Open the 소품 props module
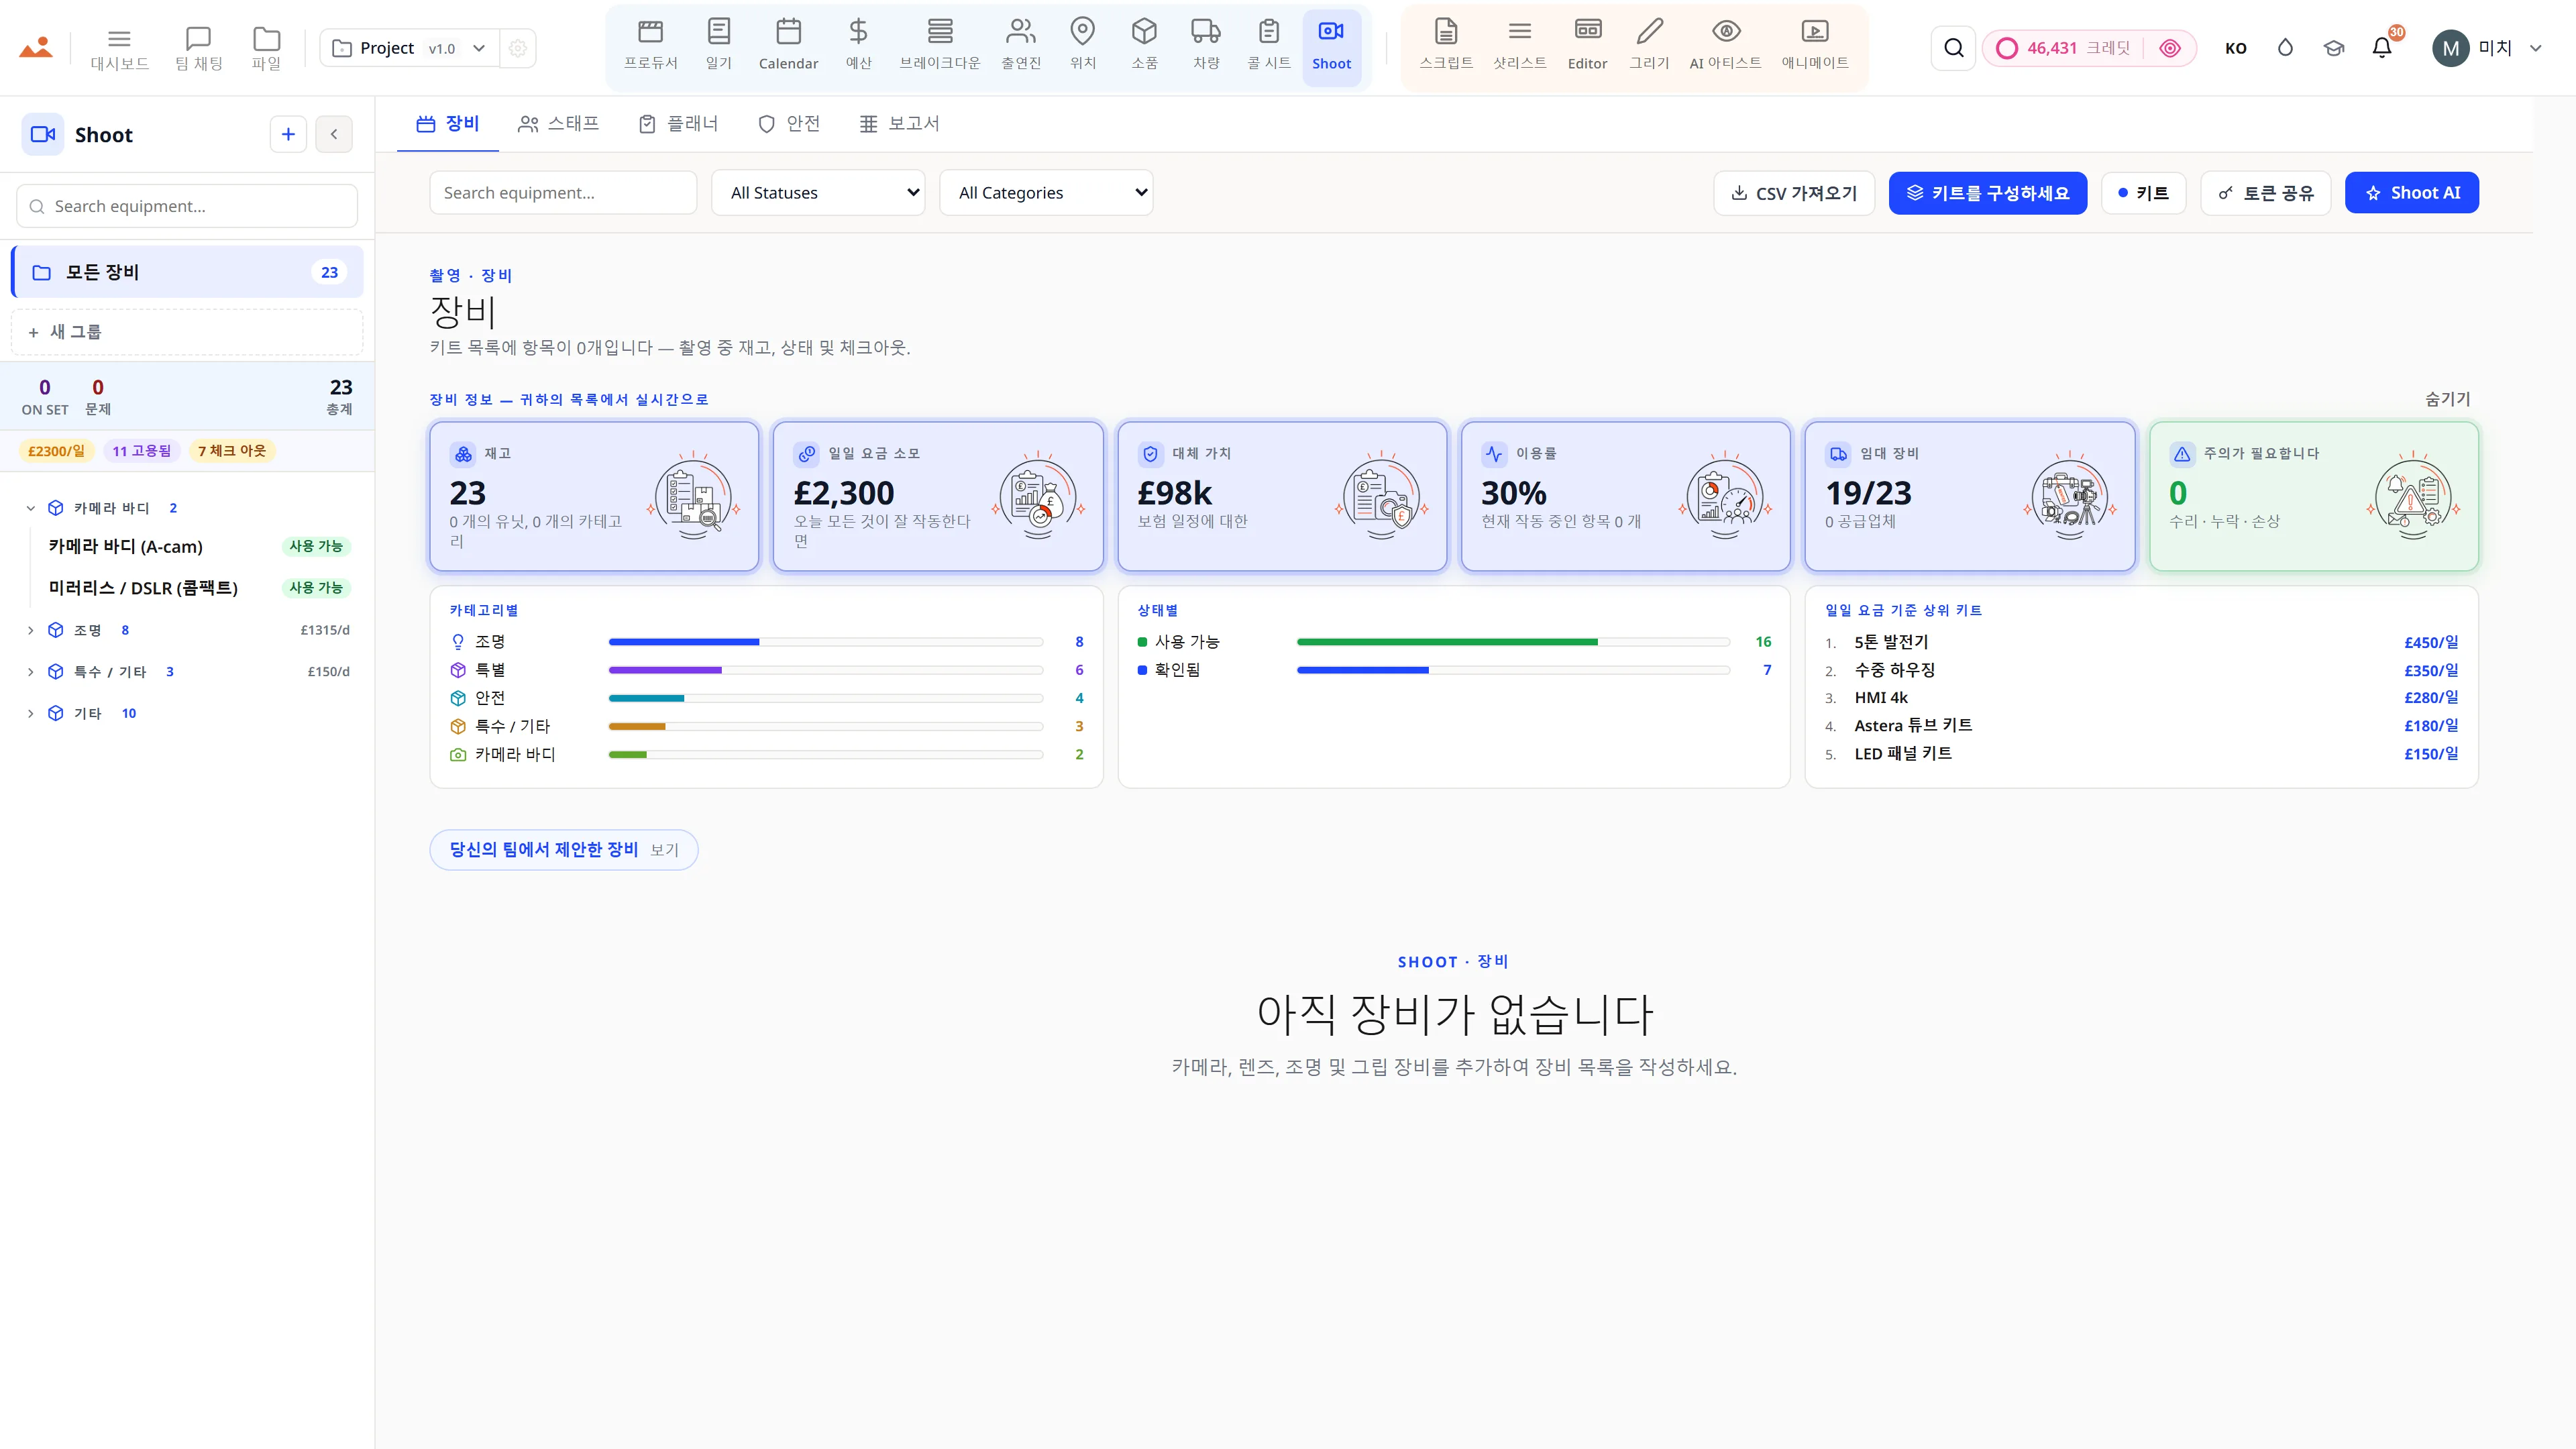2576x1449 pixels. [x=1145, y=47]
